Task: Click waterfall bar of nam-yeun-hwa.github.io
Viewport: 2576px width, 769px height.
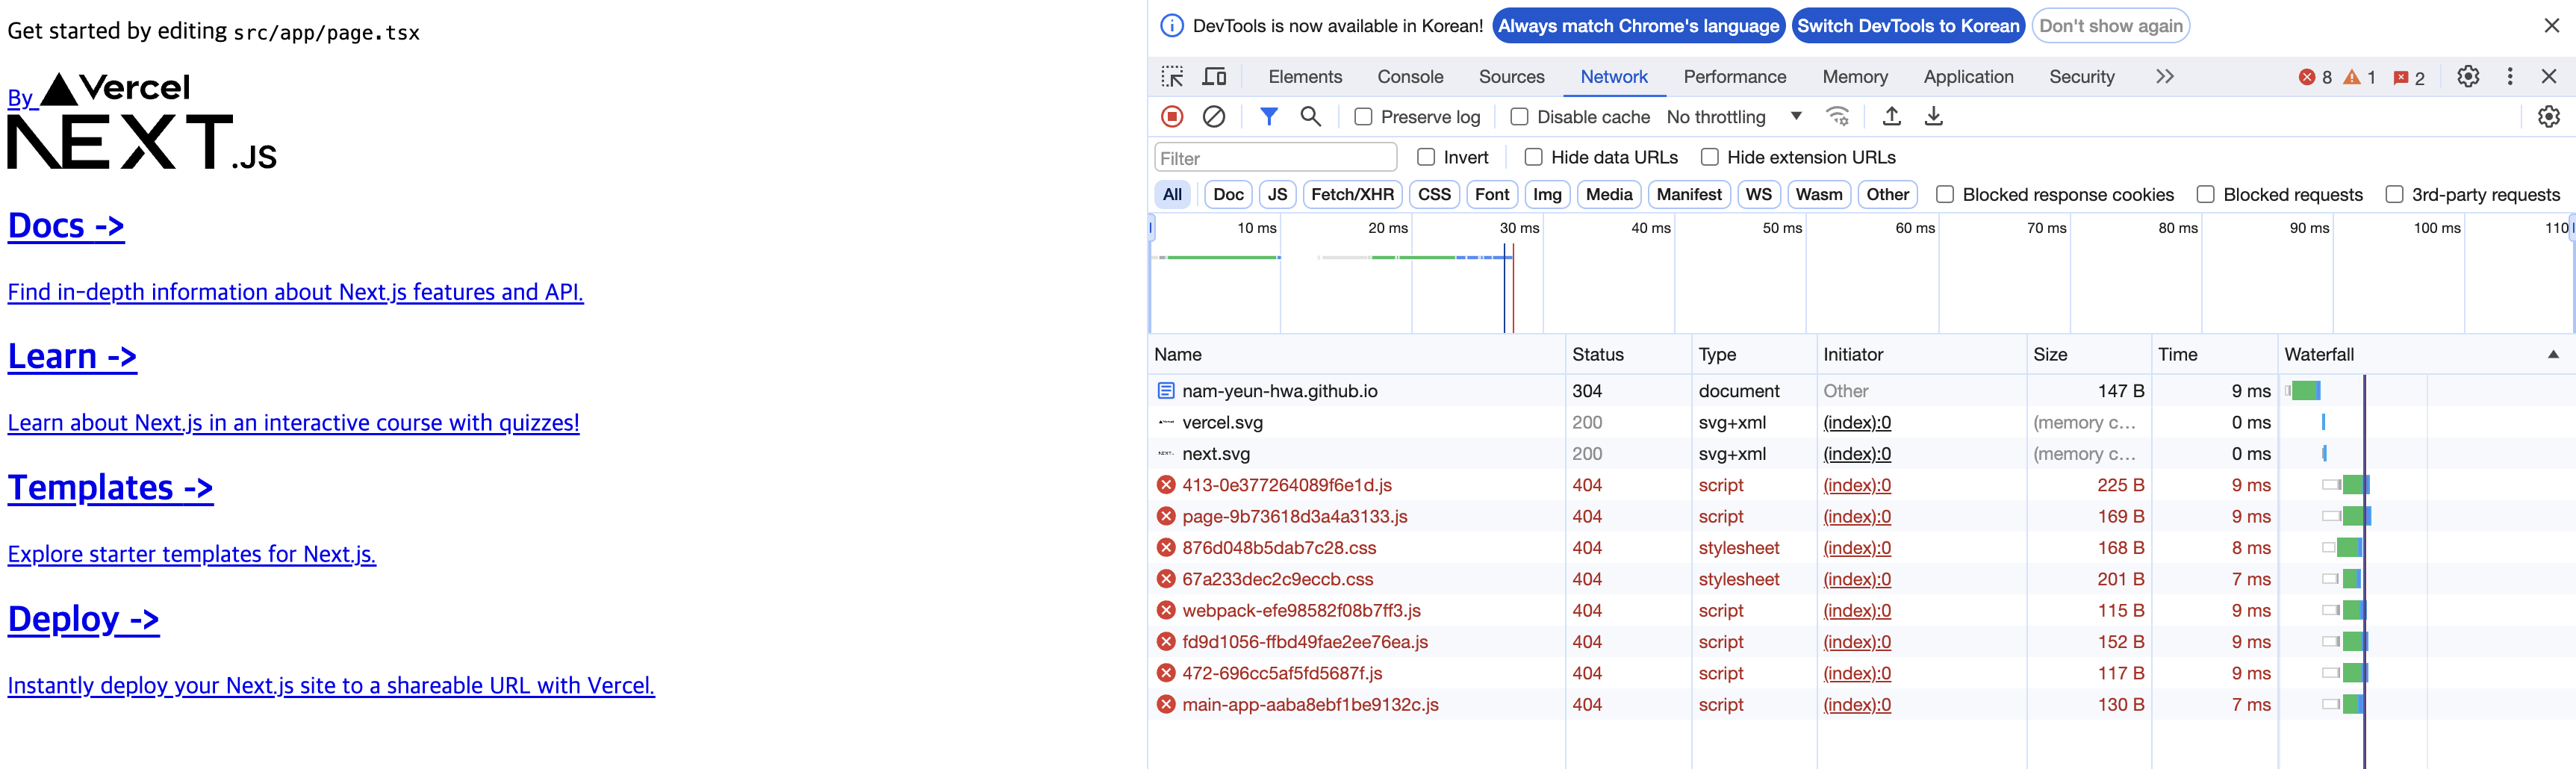Action: tap(2304, 391)
